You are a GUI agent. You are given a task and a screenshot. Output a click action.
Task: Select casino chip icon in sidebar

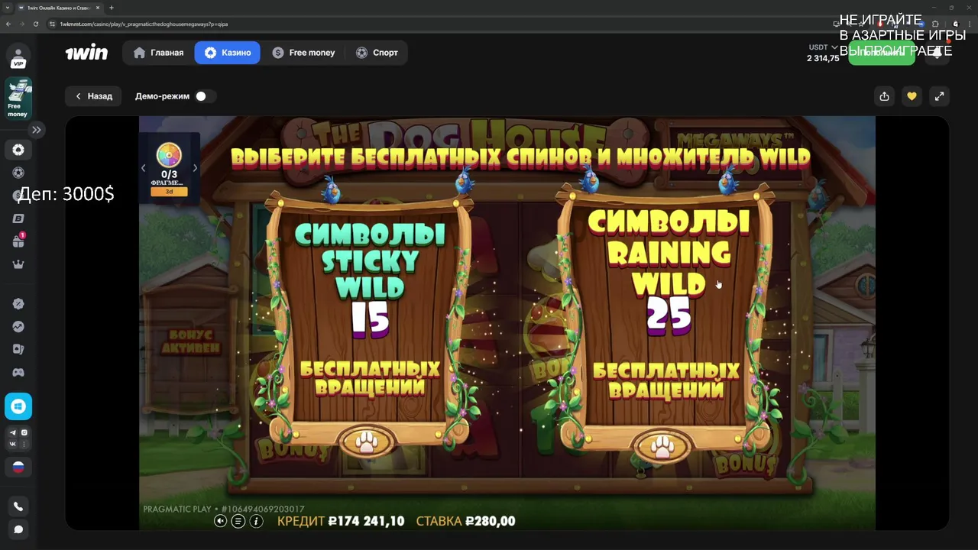[18, 150]
